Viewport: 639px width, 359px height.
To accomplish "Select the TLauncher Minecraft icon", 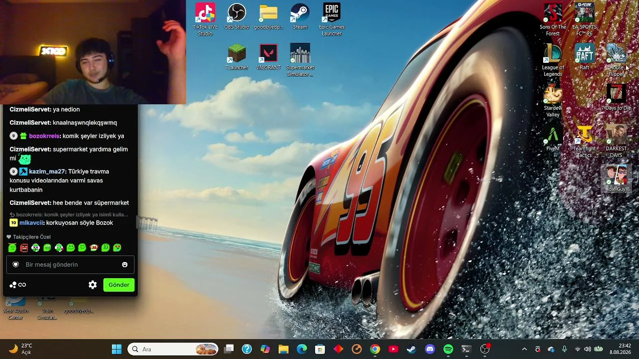I will pos(237,57).
